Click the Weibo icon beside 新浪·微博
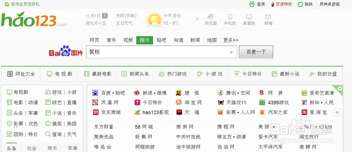352x152 pixels. (x=137, y=93)
